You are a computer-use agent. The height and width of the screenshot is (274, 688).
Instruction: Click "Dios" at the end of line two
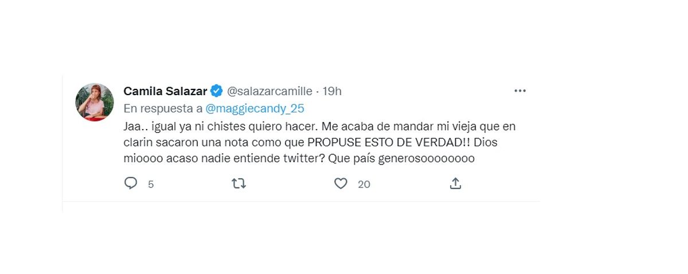click(490, 142)
